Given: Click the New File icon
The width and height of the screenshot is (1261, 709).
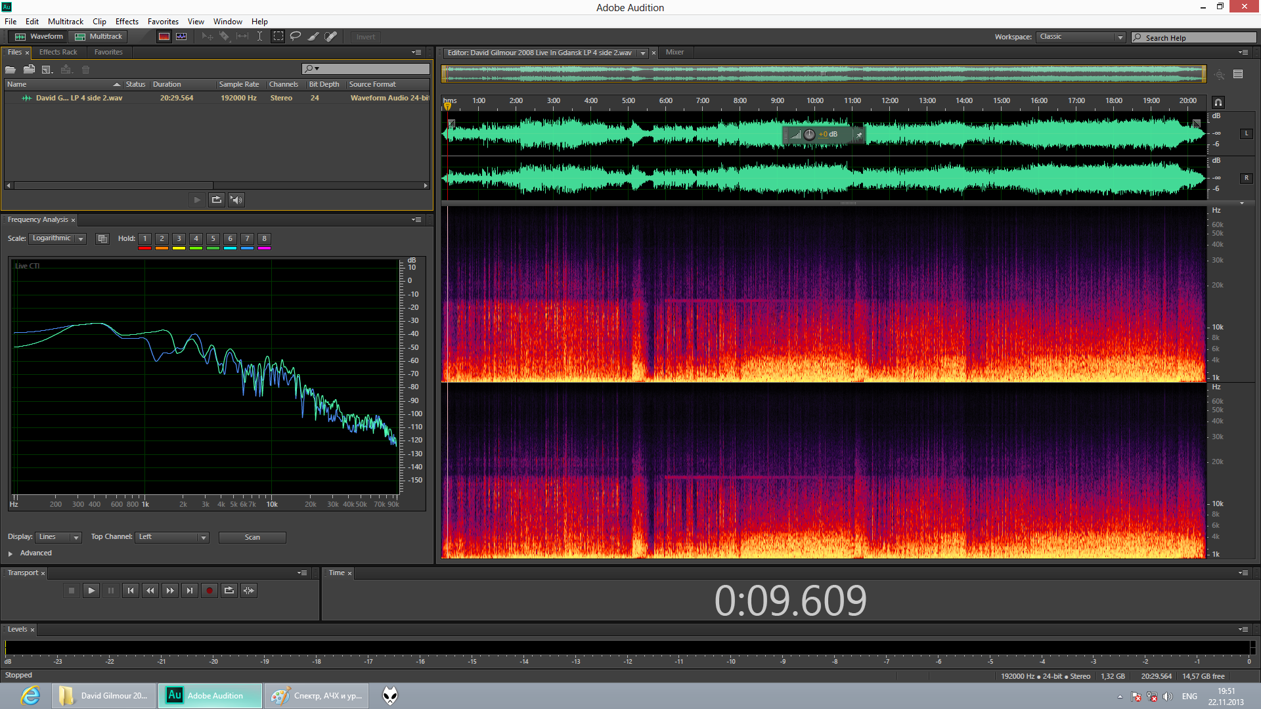Looking at the screenshot, I should coord(47,70).
